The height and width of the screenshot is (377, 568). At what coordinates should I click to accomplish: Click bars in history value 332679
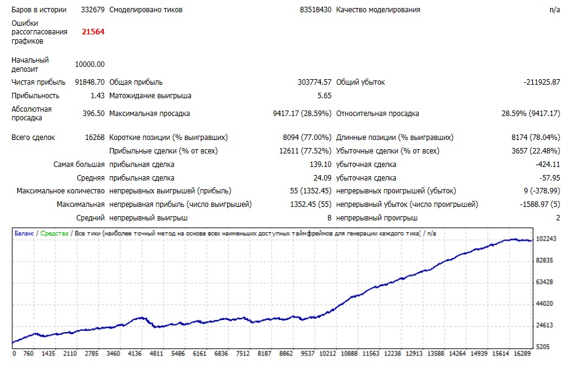[93, 10]
